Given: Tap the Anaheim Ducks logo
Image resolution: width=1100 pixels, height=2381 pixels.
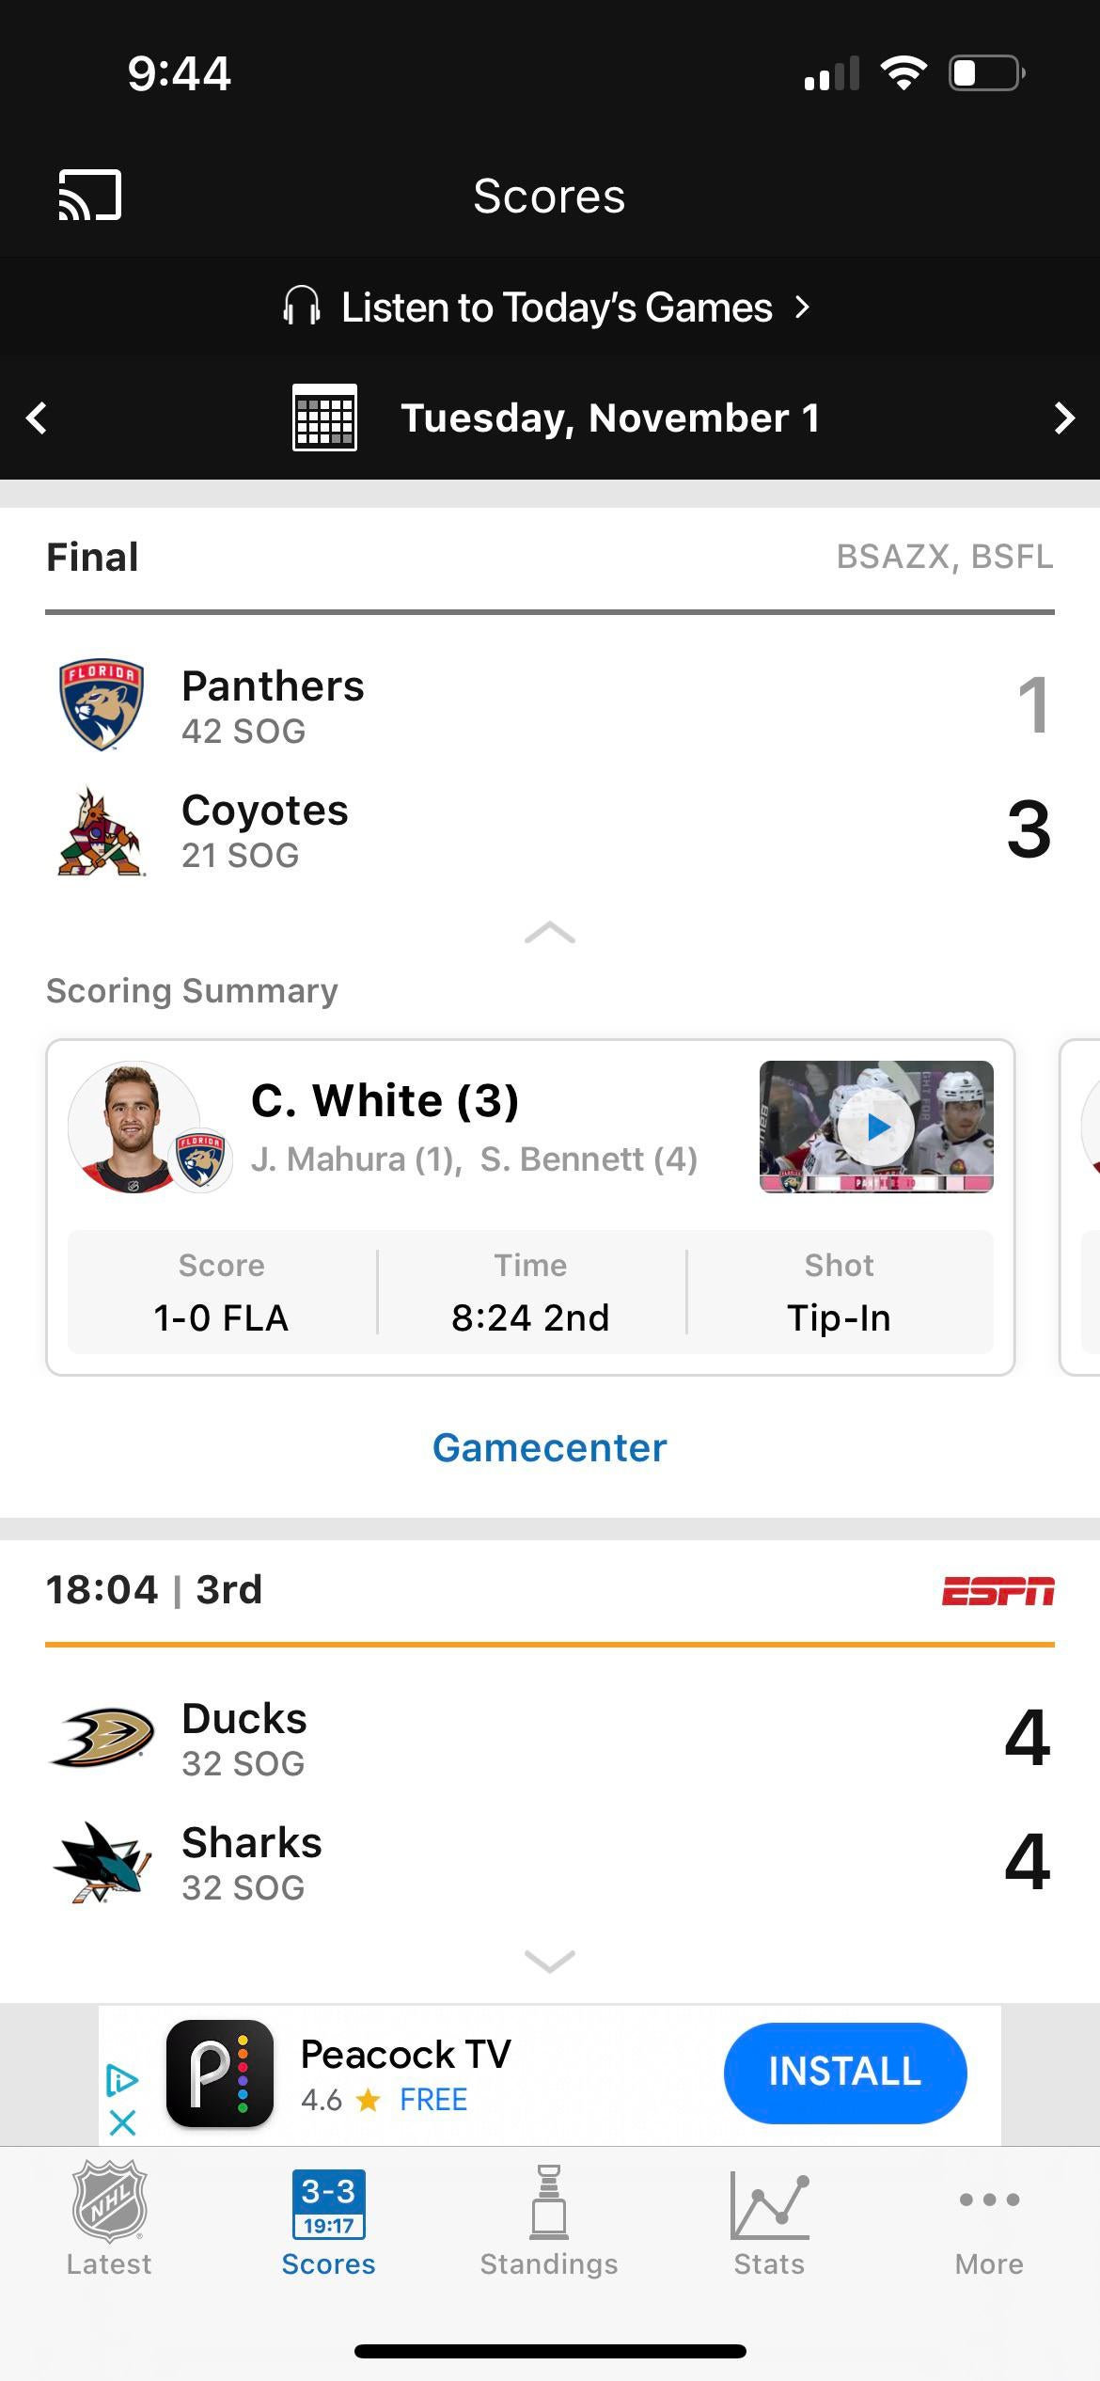Looking at the screenshot, I should pos(102,1738).
